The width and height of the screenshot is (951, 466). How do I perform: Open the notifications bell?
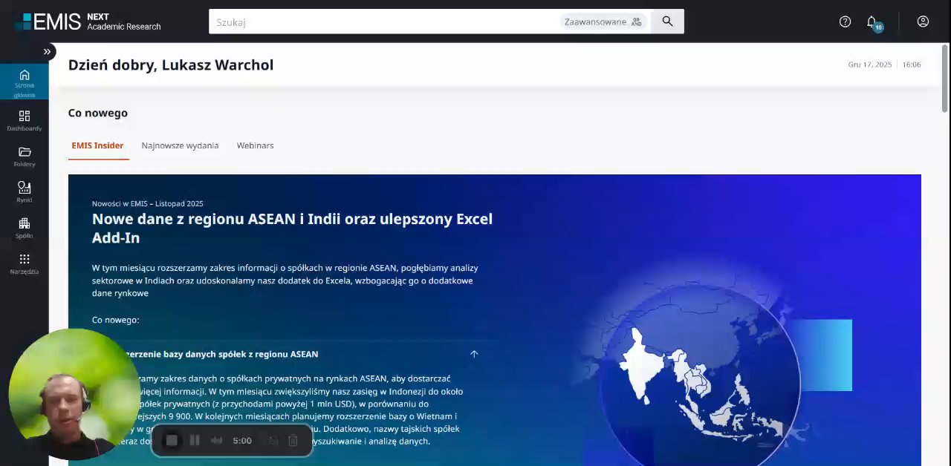(872, 22)
